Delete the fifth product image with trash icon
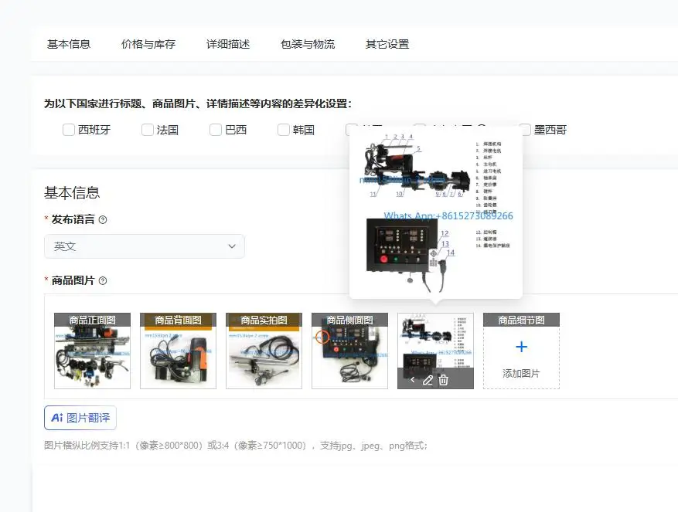This screenshot has width=678, height=512. click(443, 380)
